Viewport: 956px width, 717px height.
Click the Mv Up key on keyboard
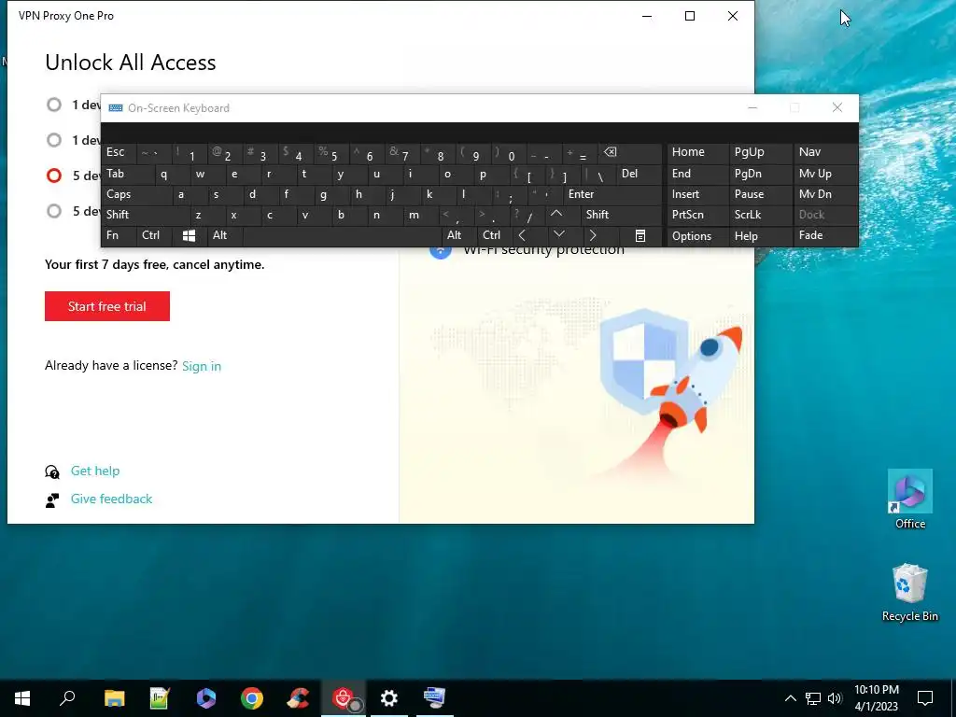(x=825, y=174)
